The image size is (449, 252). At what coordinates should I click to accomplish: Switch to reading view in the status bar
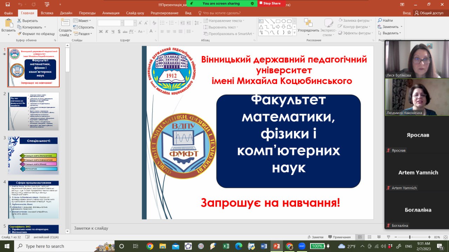coord(378,237)
